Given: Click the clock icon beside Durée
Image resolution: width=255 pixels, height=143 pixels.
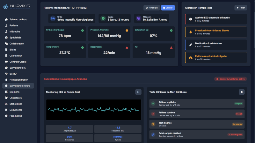Looking at the screenshot, I should (103, 18).
